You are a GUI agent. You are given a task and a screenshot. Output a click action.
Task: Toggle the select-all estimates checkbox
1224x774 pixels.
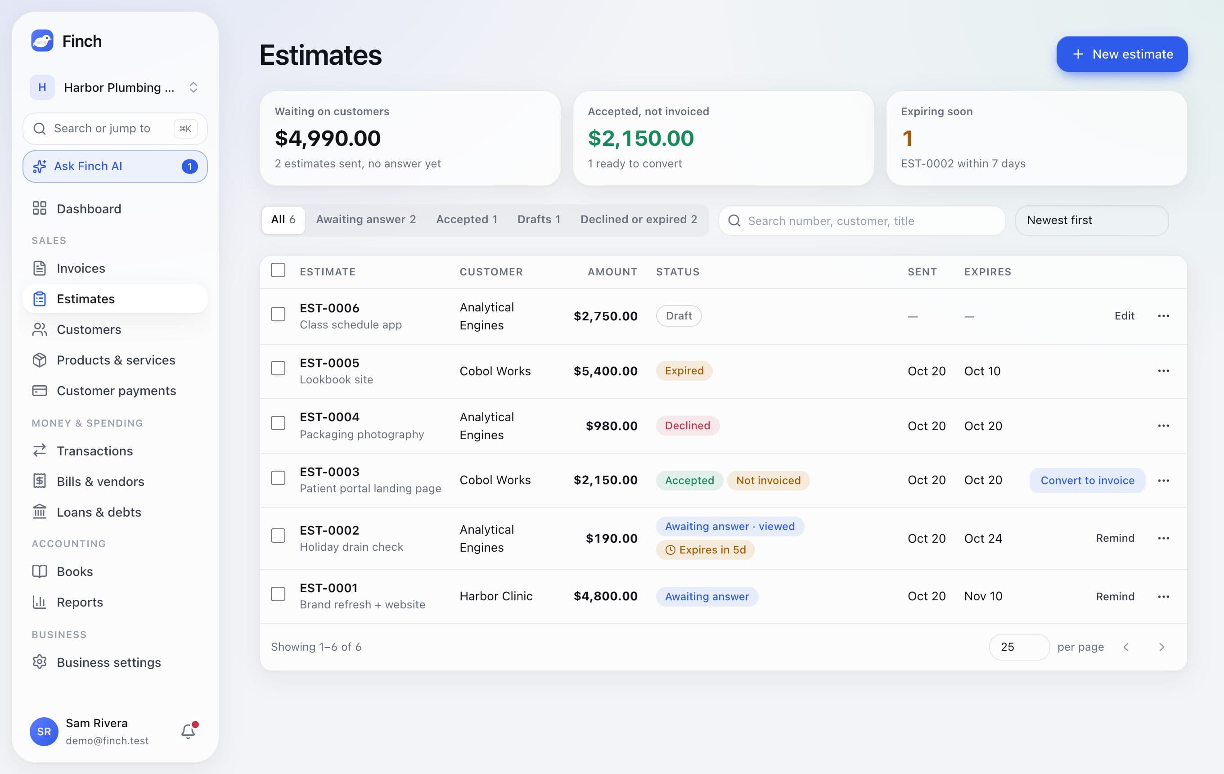(278, 270)
